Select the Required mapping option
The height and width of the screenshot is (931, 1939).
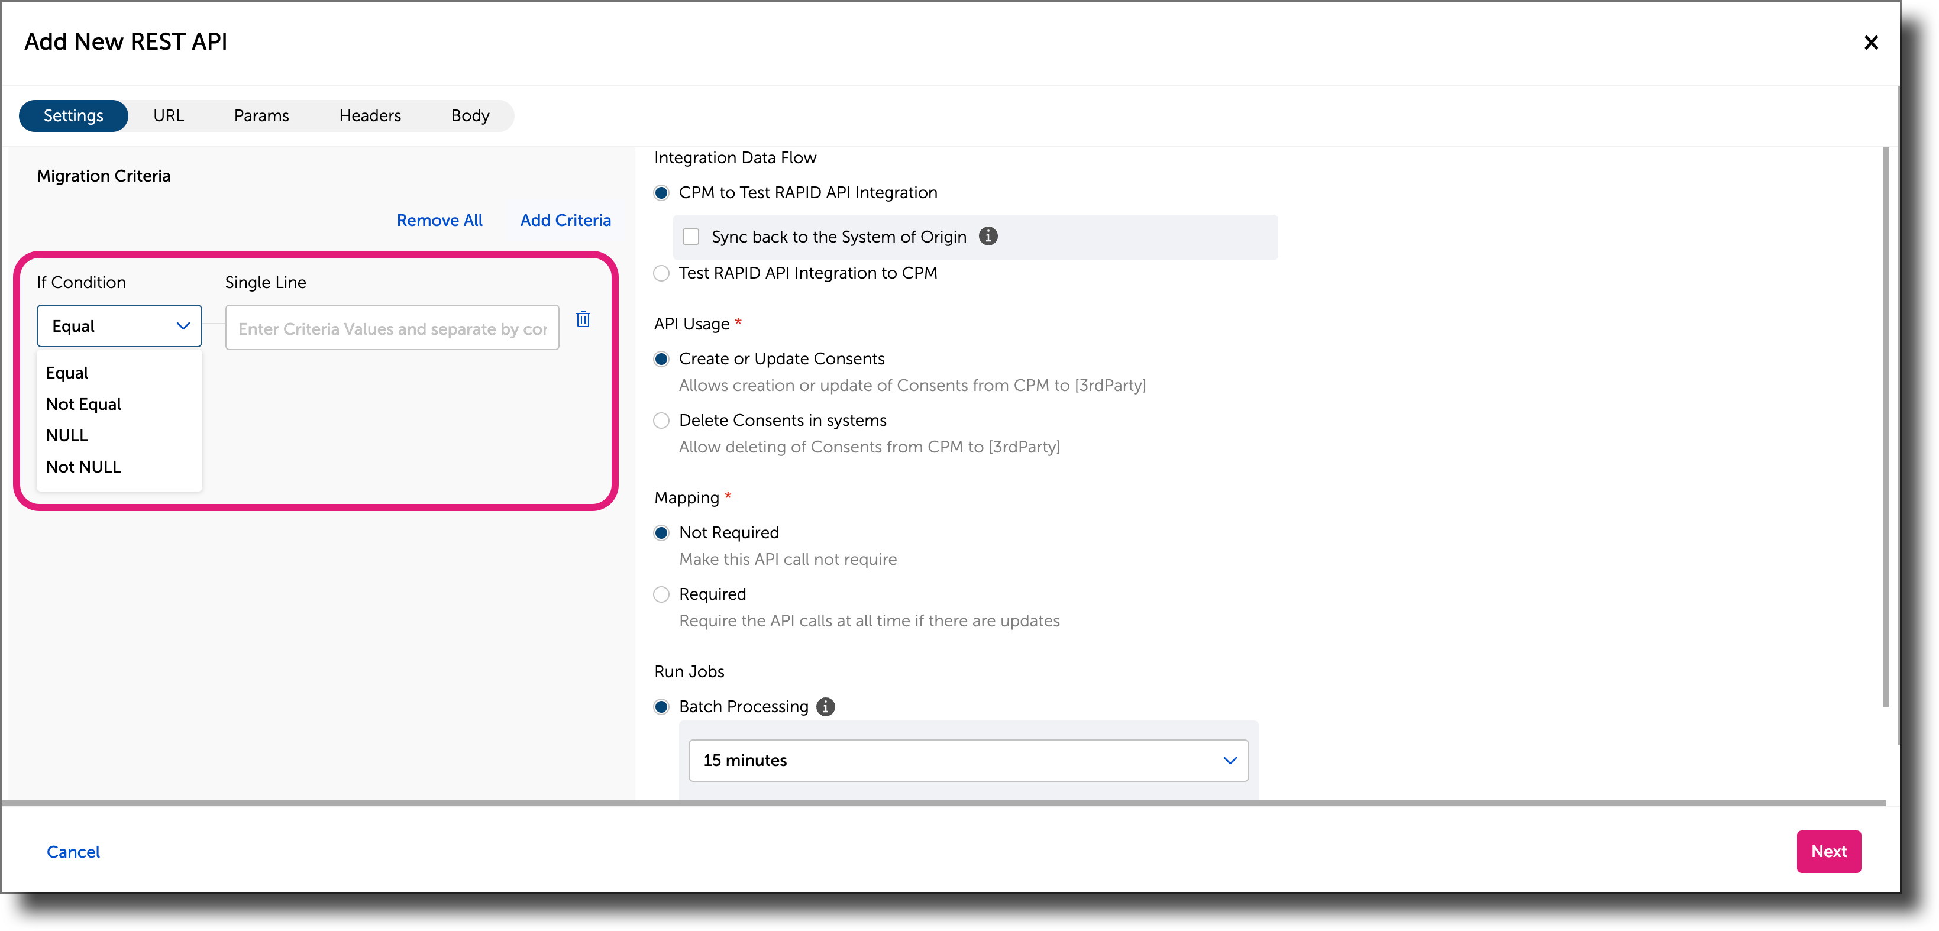pos(661,594)
